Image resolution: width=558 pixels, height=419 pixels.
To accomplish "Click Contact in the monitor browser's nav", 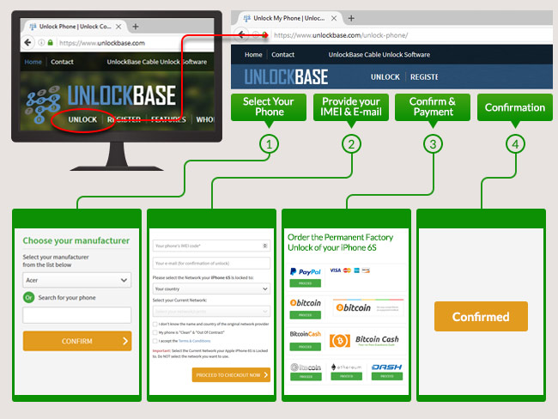I will [x=62, y=62].
